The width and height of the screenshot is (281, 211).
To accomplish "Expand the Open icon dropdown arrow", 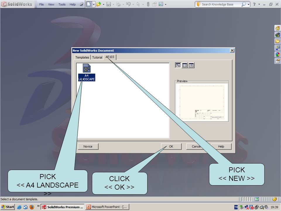I will 103,4.
